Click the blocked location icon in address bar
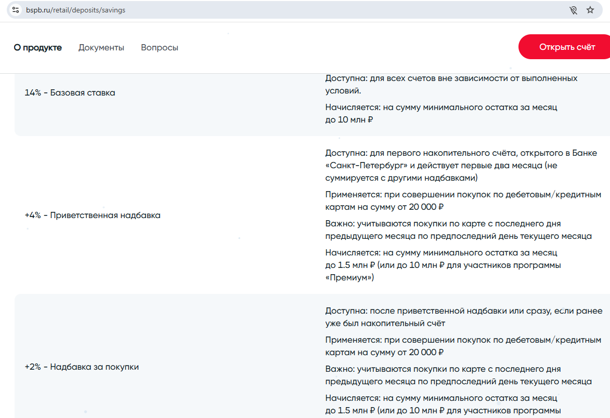The width and height of the screenshot is (610, 418). point(573,10)
